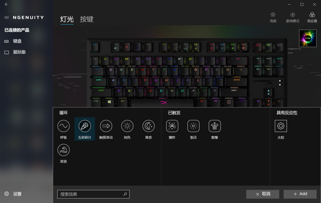Switch to the 灯光 lighting tab
The width and height of the screenshot is (321, 203).
point(67,19)
